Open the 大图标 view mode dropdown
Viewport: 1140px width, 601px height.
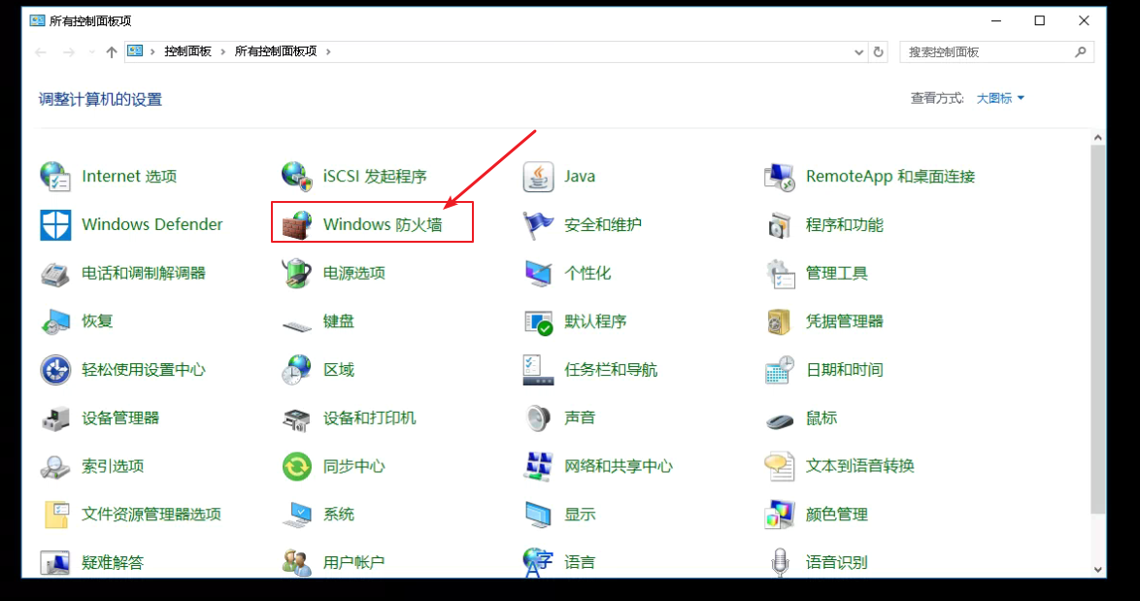1000,98
